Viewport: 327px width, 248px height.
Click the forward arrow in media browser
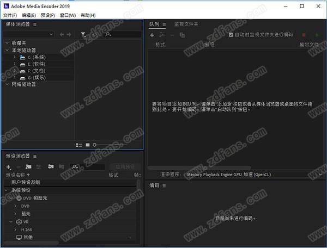pyautogui.click(x=69, y=35)
